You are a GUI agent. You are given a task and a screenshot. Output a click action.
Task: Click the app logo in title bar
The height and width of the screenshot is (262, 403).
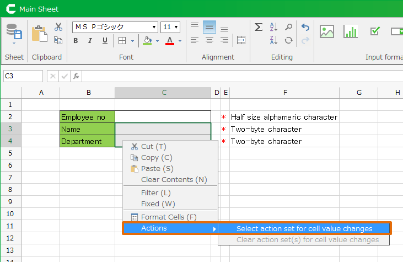pyautogui.click(x=11, y=9)
